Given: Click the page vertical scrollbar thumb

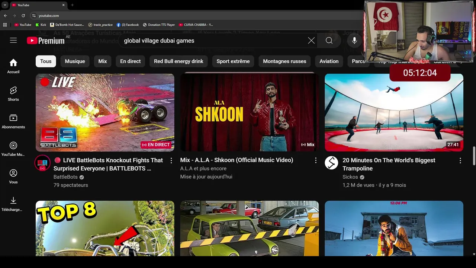Looking at the screenshot, I should tap(473, 156).
